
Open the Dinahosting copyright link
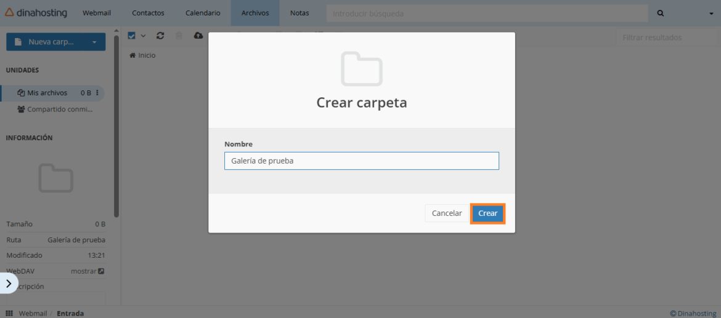(x=693, y=314)
